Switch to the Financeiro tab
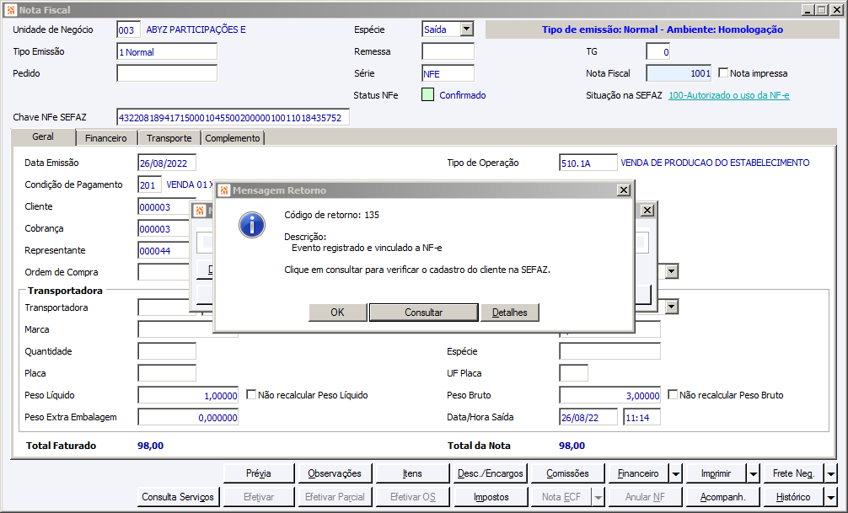The width and height of the screenshot is (848, 513). (106, 138)
